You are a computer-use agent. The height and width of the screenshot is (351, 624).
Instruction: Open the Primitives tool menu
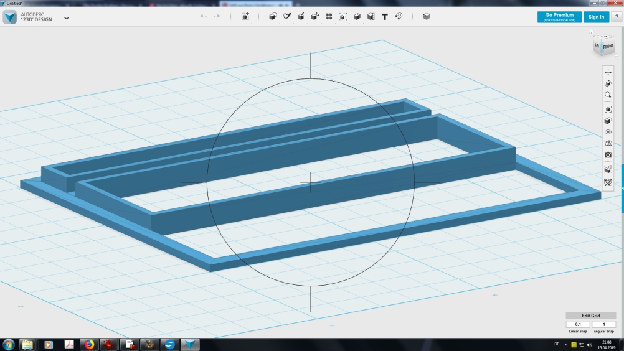(273, 17)
